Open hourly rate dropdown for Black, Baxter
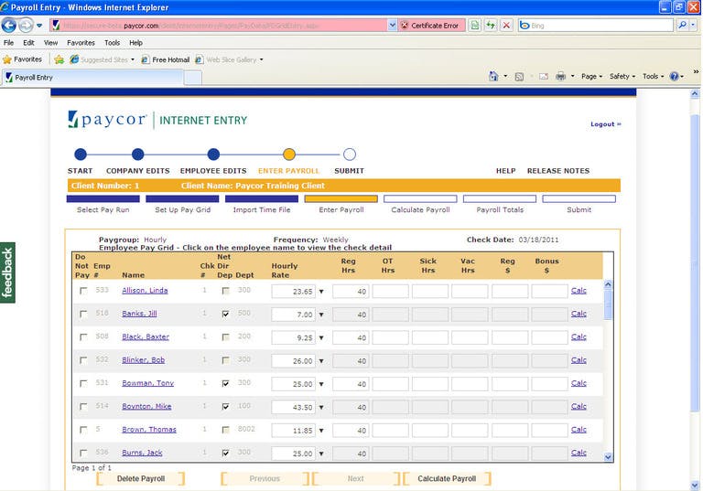Image resolution: width=703 pixels, height=491 pixels. [x=321, y=337]
